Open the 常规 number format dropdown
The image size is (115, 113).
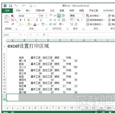[x=83, y=16]
